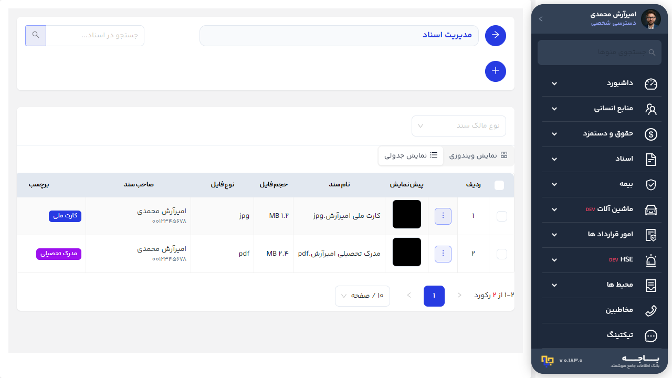Focus the جستجو در اسناد search field
This screenshot has width=672, height=378.
pyautogui.click(x=95, y=36)
